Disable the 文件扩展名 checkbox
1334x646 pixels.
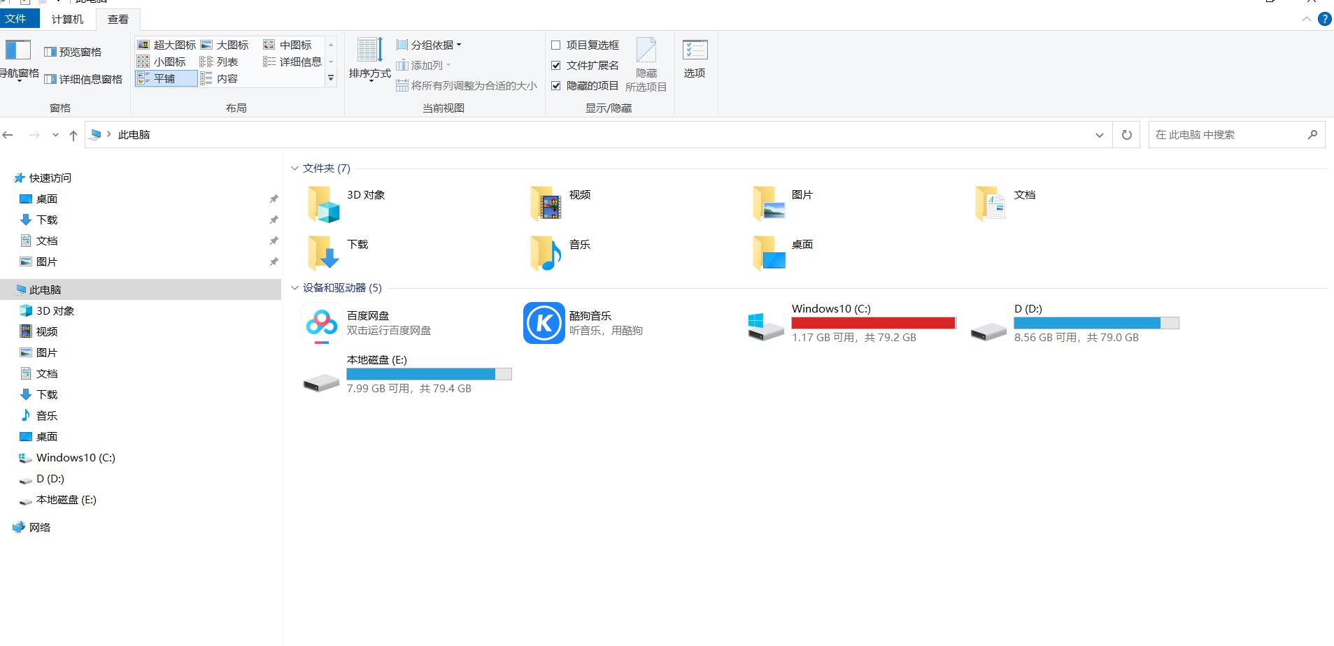point(556,65)
